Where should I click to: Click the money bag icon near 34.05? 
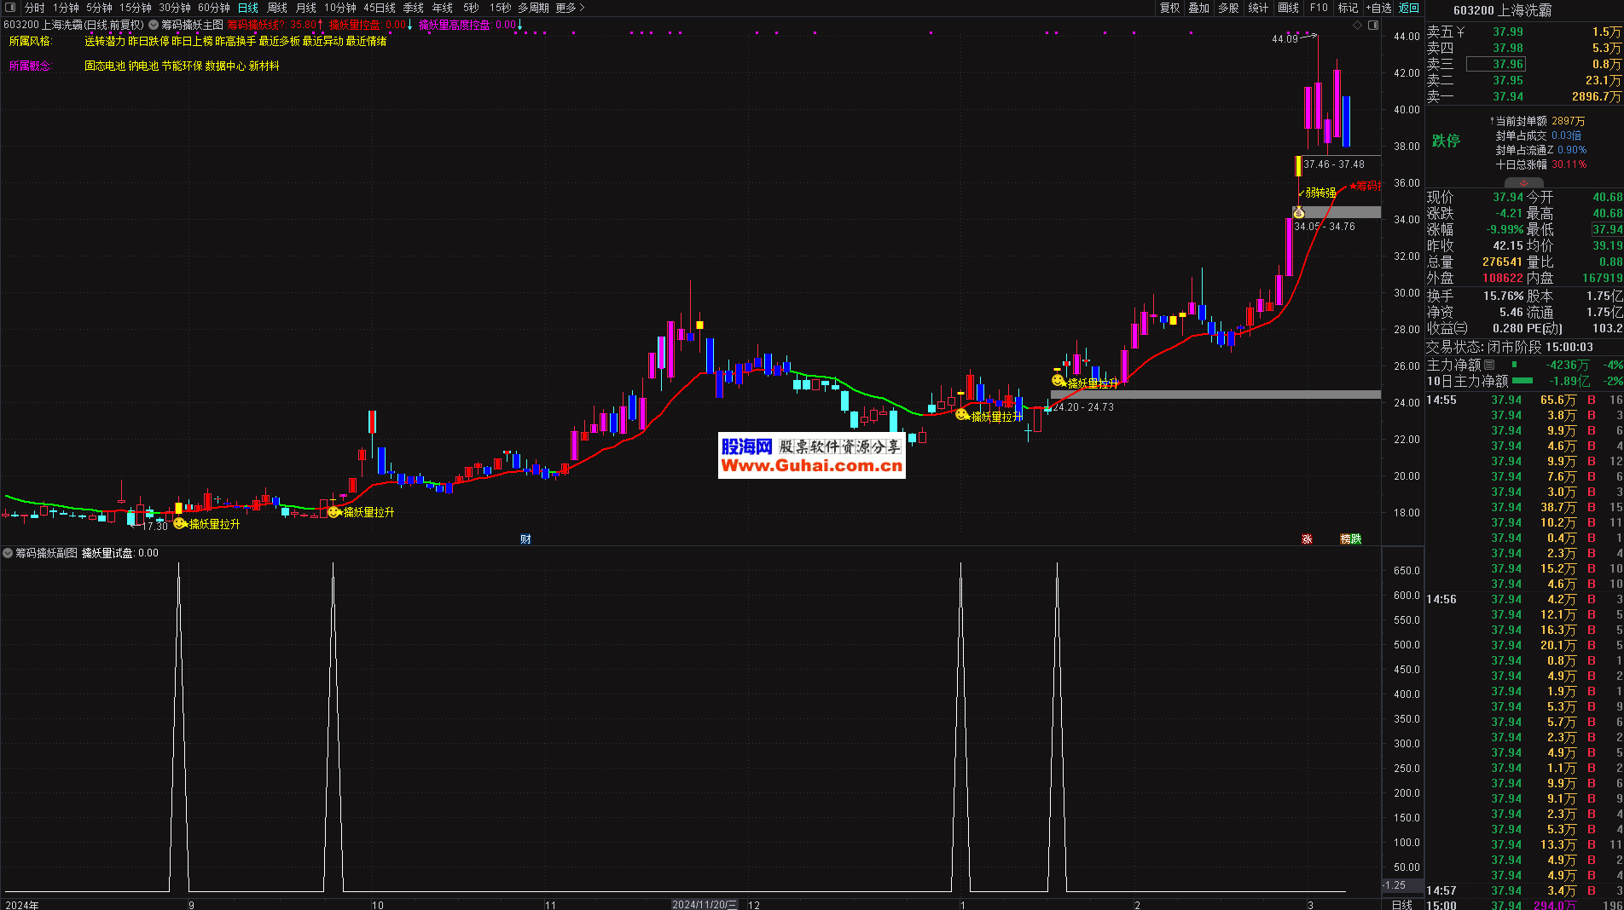click(1298, 213)
